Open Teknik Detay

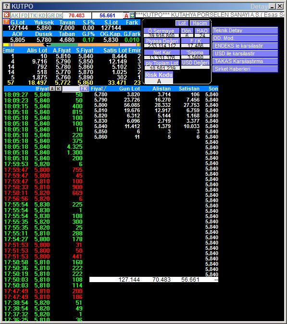click(245, 30)
